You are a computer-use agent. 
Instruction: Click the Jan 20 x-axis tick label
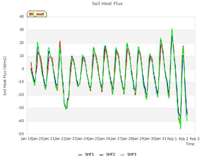click(38, 139)
